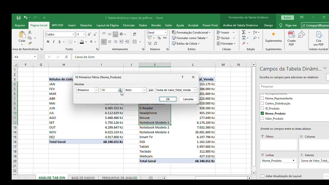Image resolution: width=329 pixels, height=185 pixels.
Task: Uncheck the Nome_Produto field
Action: 262,113
